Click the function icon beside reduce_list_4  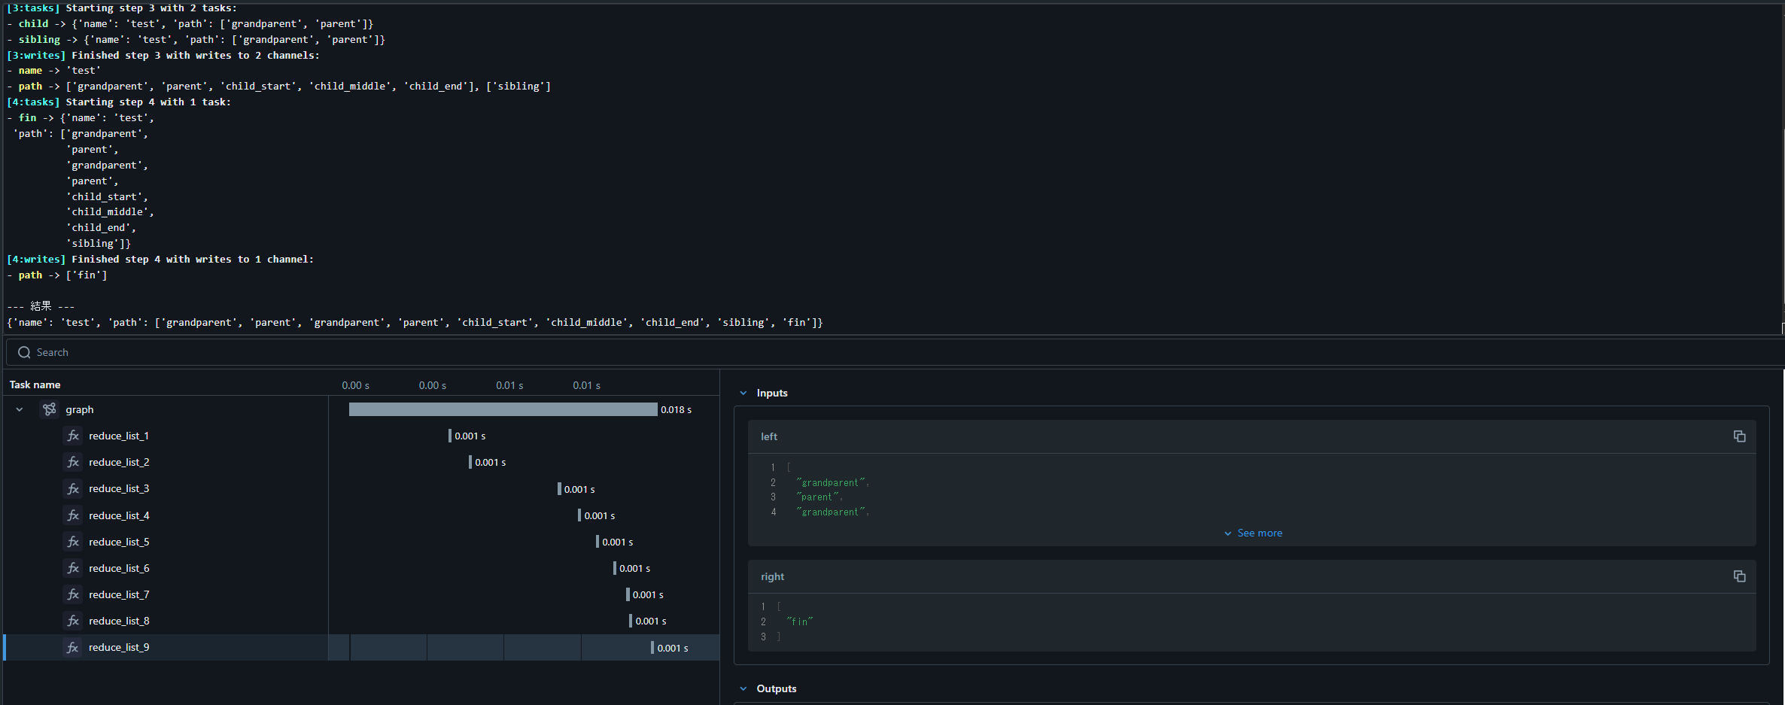pos(73,515)
